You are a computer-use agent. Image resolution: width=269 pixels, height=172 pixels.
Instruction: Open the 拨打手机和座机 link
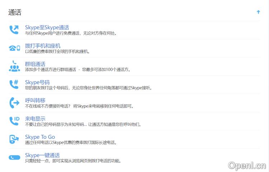(43, 46)
